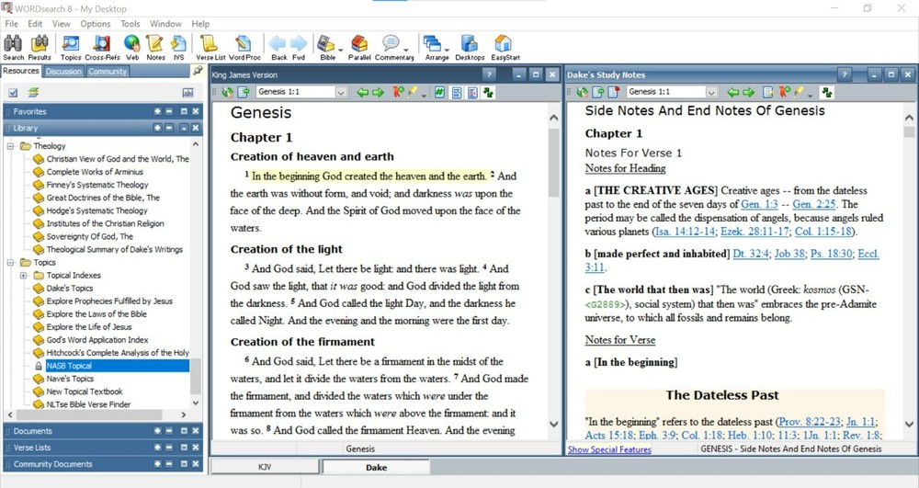This screenshot has height=488, width=919.
Task: Open the Tools menu
Action: (x=130, y=23)
